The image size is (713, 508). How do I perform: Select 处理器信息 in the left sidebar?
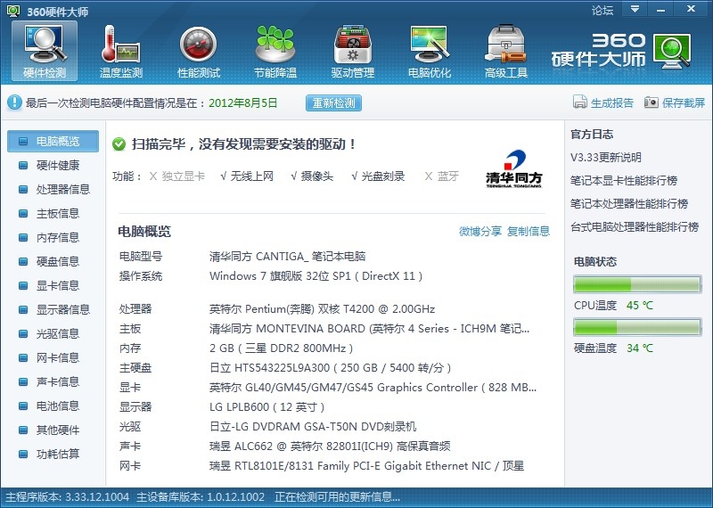click(62, 189)
